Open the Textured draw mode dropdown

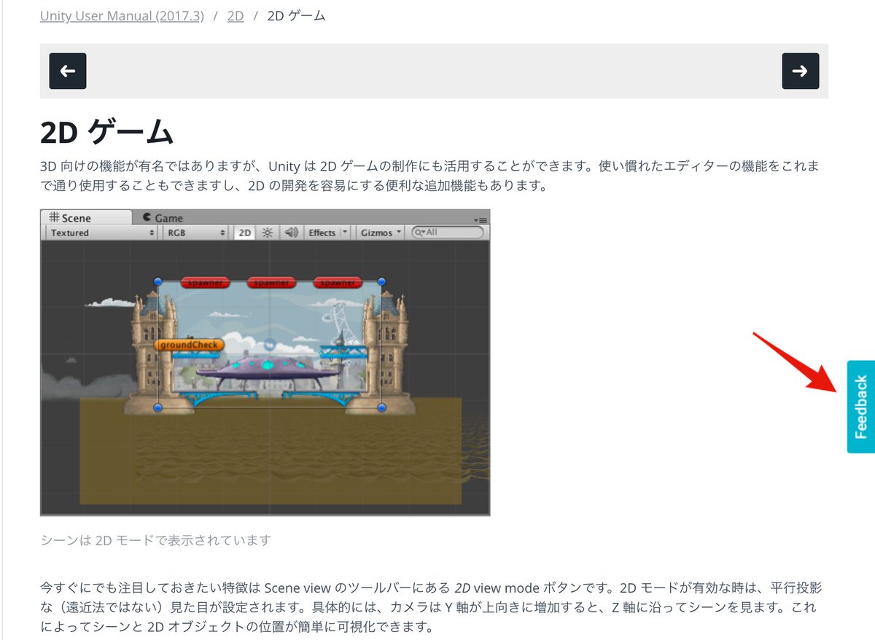(102, 233)
